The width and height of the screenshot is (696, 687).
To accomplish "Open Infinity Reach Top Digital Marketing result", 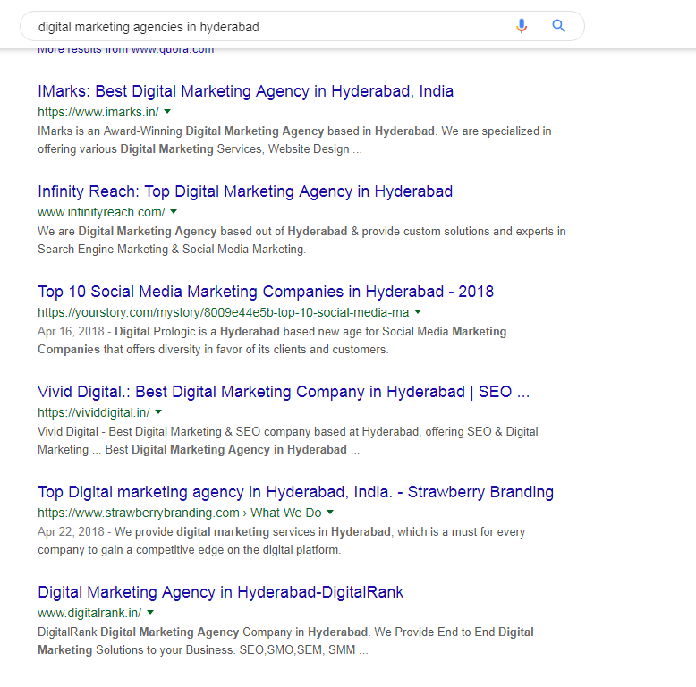I will [245, 191].
